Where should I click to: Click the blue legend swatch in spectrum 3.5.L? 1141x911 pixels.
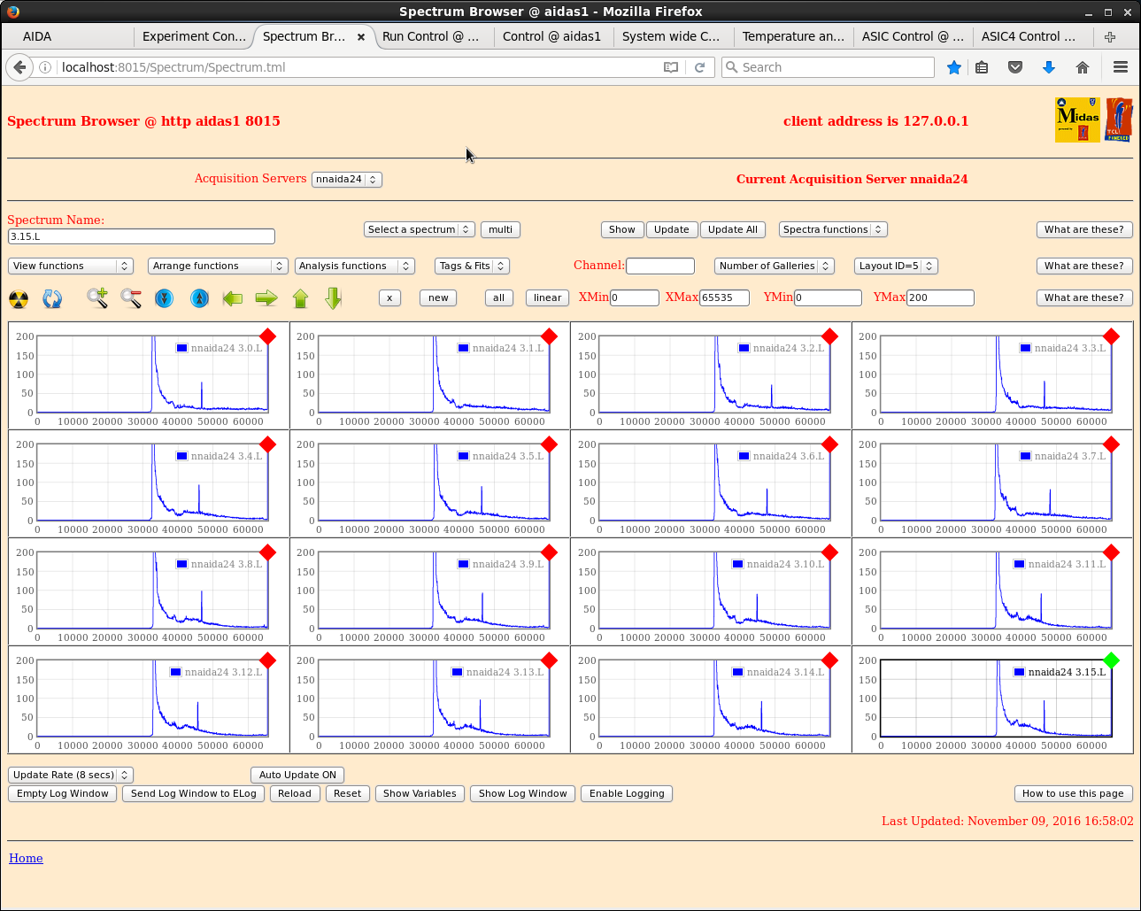(463, 456)
